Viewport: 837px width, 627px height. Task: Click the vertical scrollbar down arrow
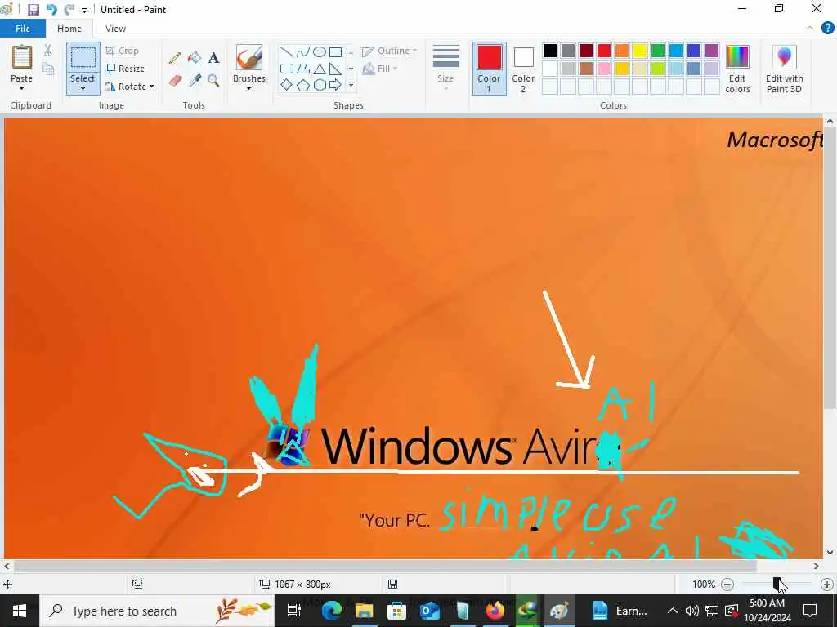pyautogui.click(x=830, y=553)
